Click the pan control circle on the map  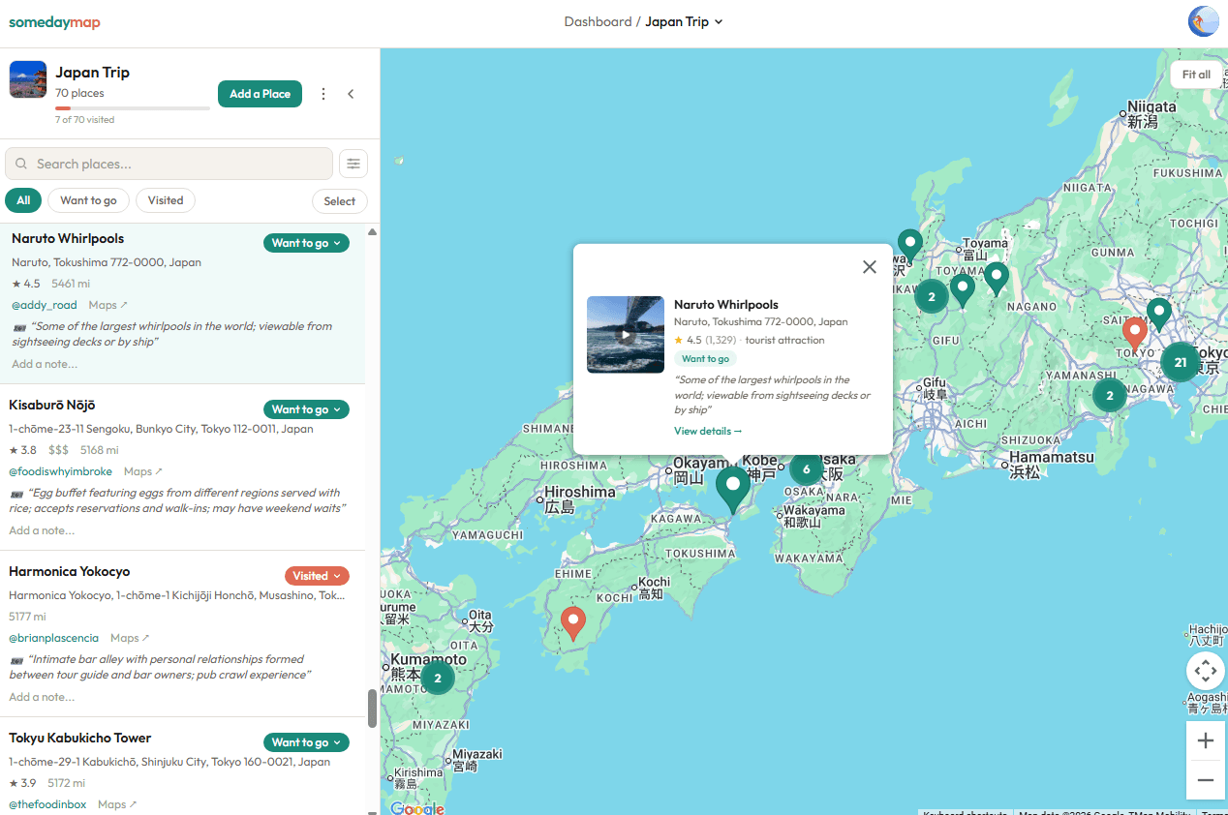[x=1205, y=670]
